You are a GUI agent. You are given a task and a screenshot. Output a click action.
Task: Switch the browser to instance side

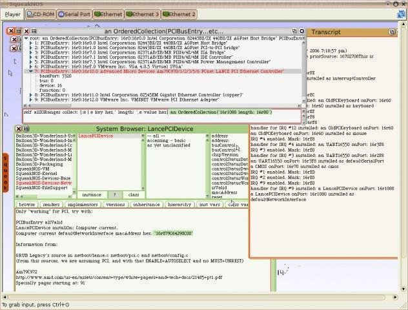(92, 194)
